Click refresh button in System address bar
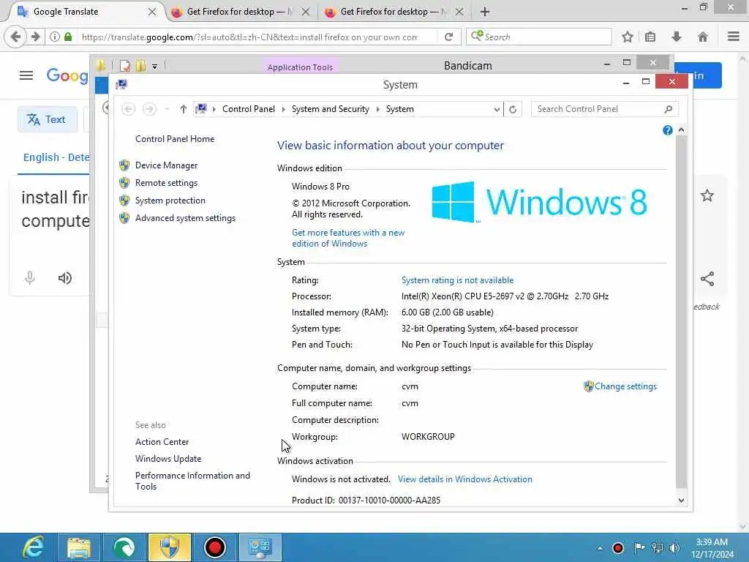This screenshot has width=749, height=562. [x=513, y=110]
